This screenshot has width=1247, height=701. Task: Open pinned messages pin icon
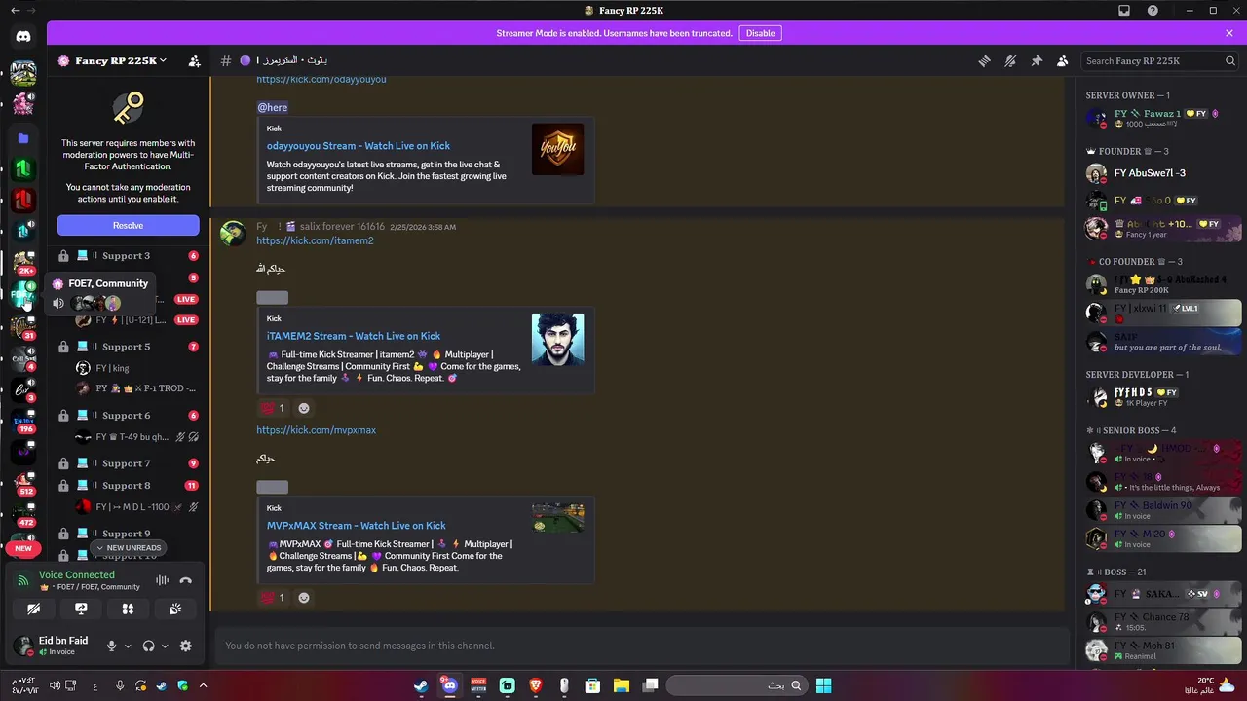click(x=1037, y=60)
